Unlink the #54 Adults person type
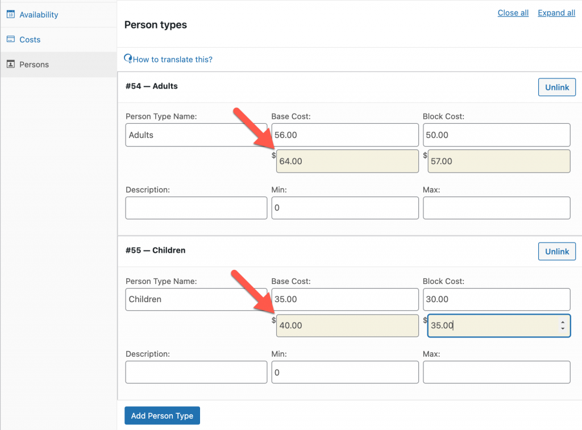The image size is (582, 430). [557, 87]
